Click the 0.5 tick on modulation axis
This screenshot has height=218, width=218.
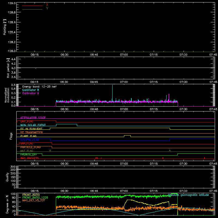coord(13,85)
